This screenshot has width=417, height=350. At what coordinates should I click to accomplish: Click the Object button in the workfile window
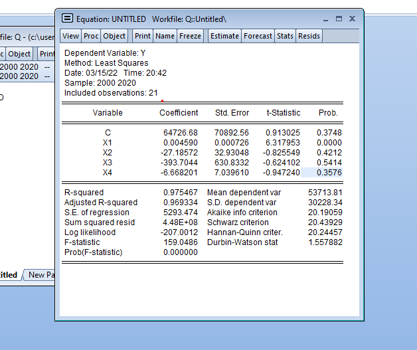(x=19, y=54)
